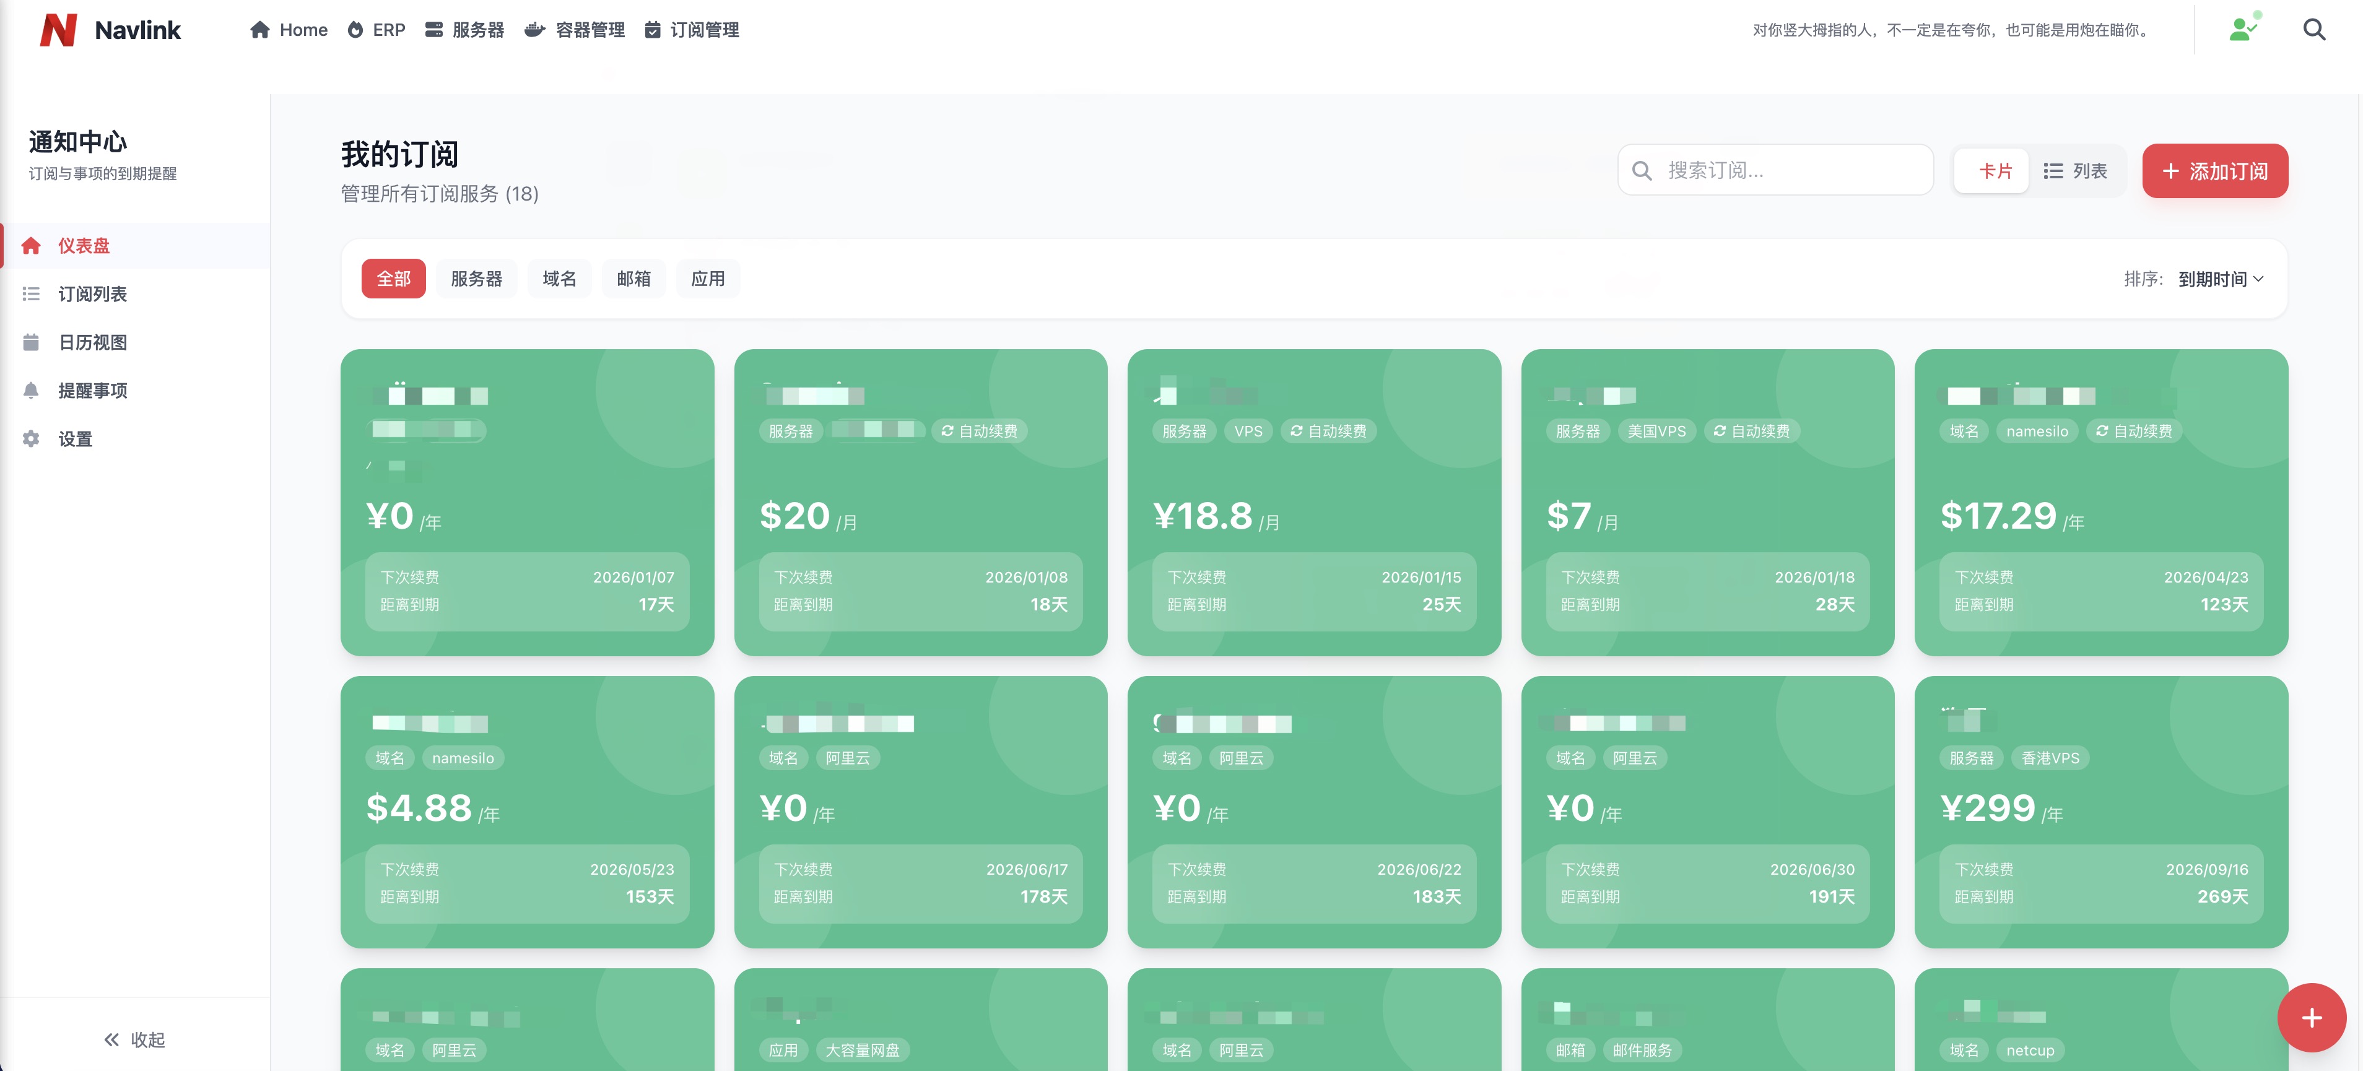Click the Navlink logo icon
This screenshot has width=2363, height=1071.
pos(58,30)
